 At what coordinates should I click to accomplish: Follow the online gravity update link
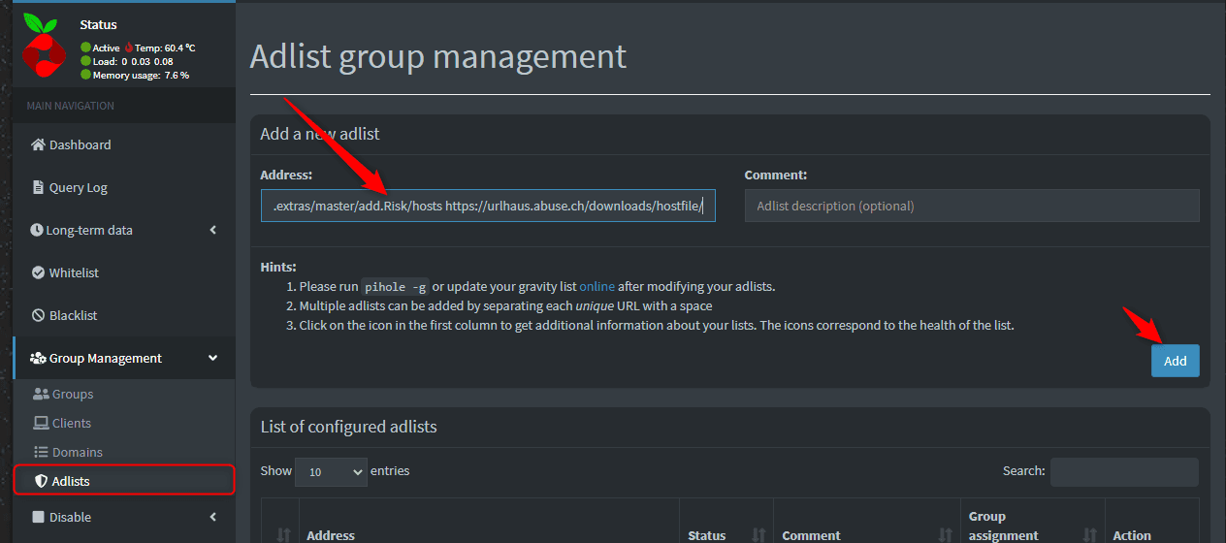coord(597,286)
